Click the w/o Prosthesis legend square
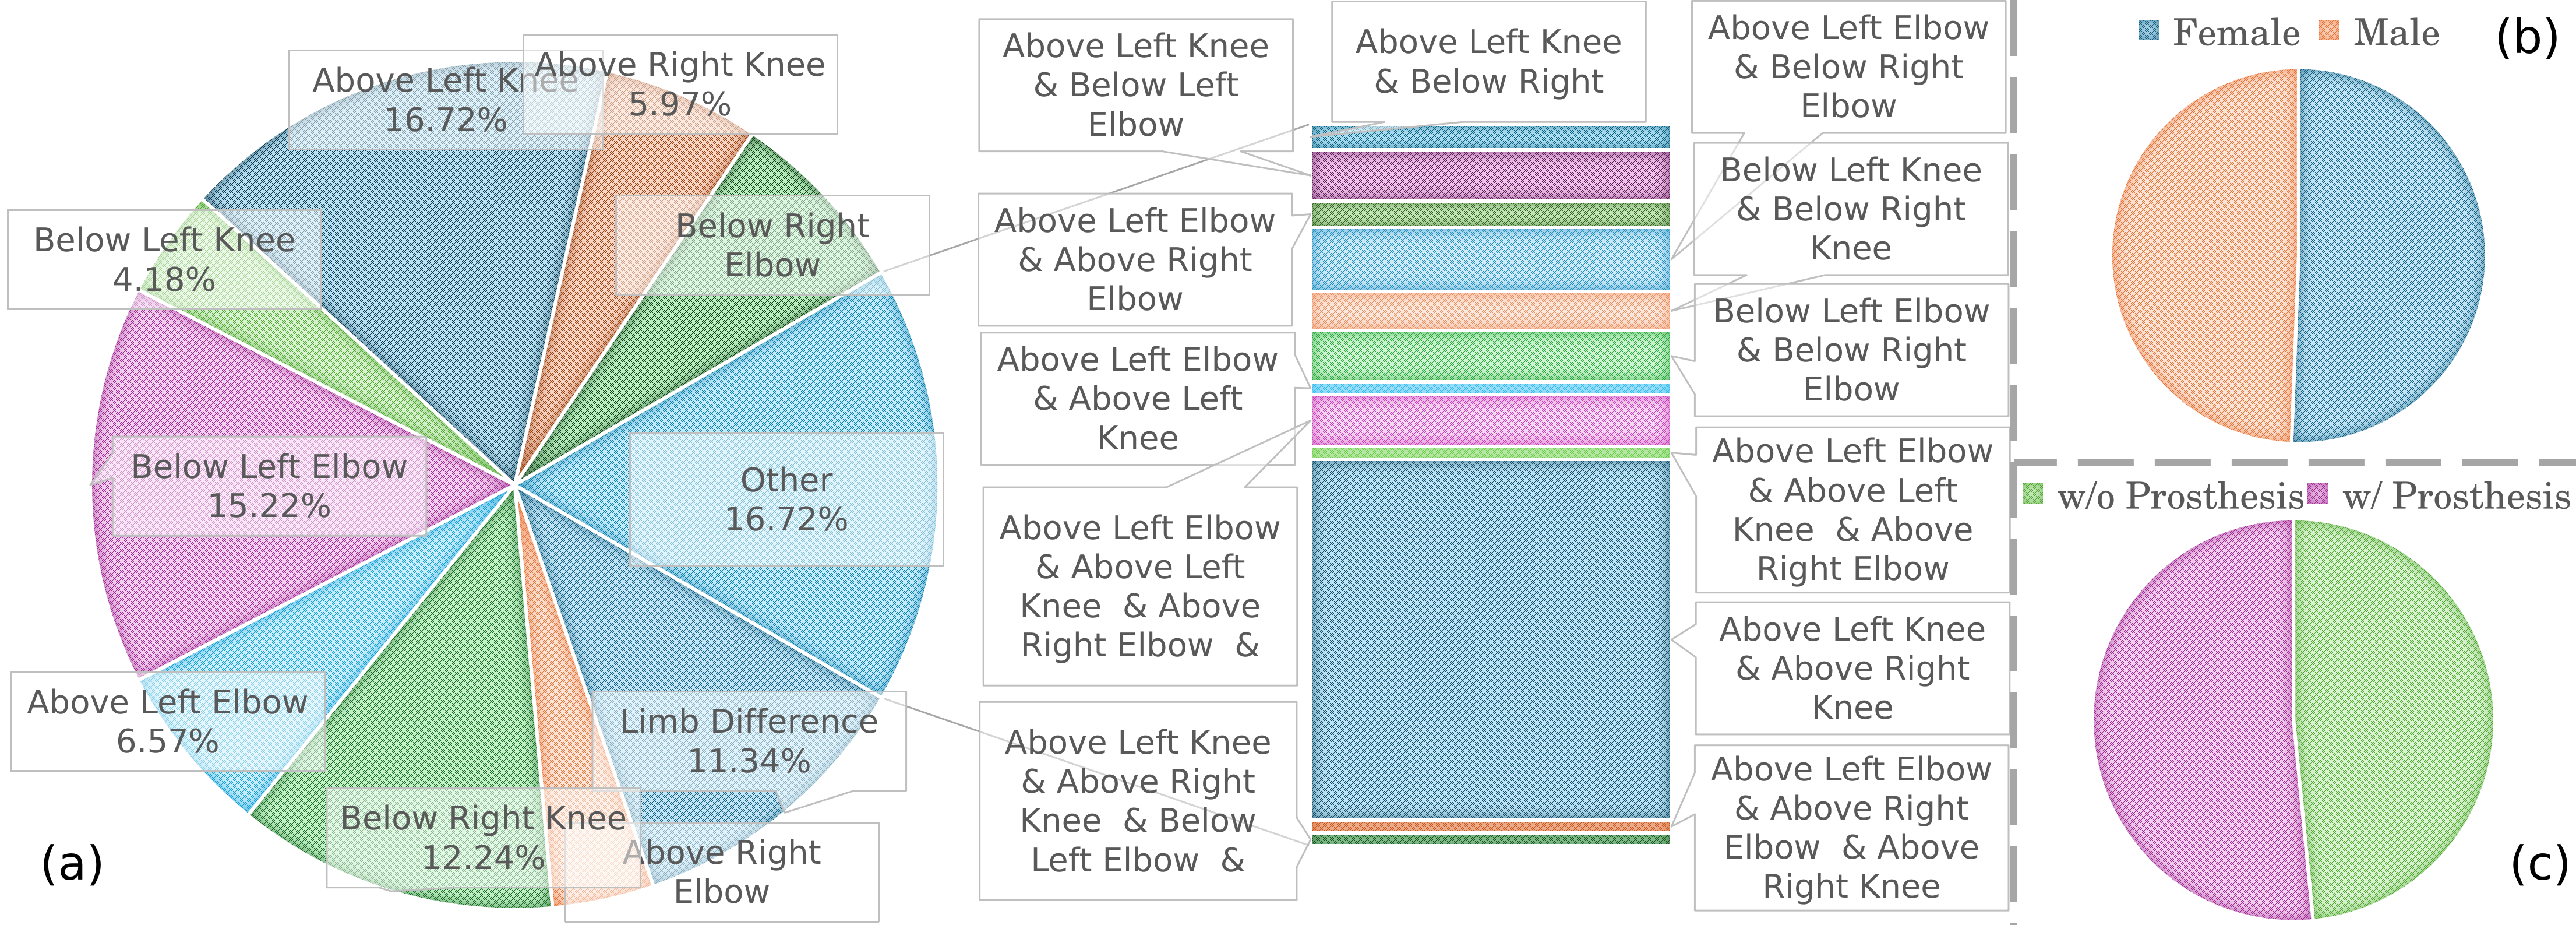 [2032, 493]
